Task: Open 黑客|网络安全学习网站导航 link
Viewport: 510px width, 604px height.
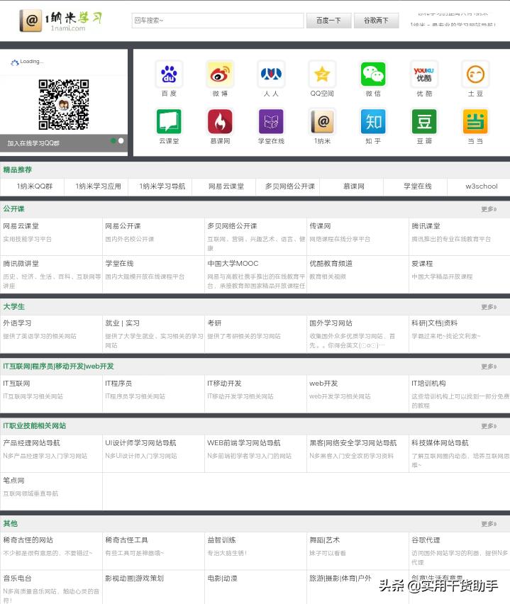Action: pyautogui.click(x=353, y=443)
